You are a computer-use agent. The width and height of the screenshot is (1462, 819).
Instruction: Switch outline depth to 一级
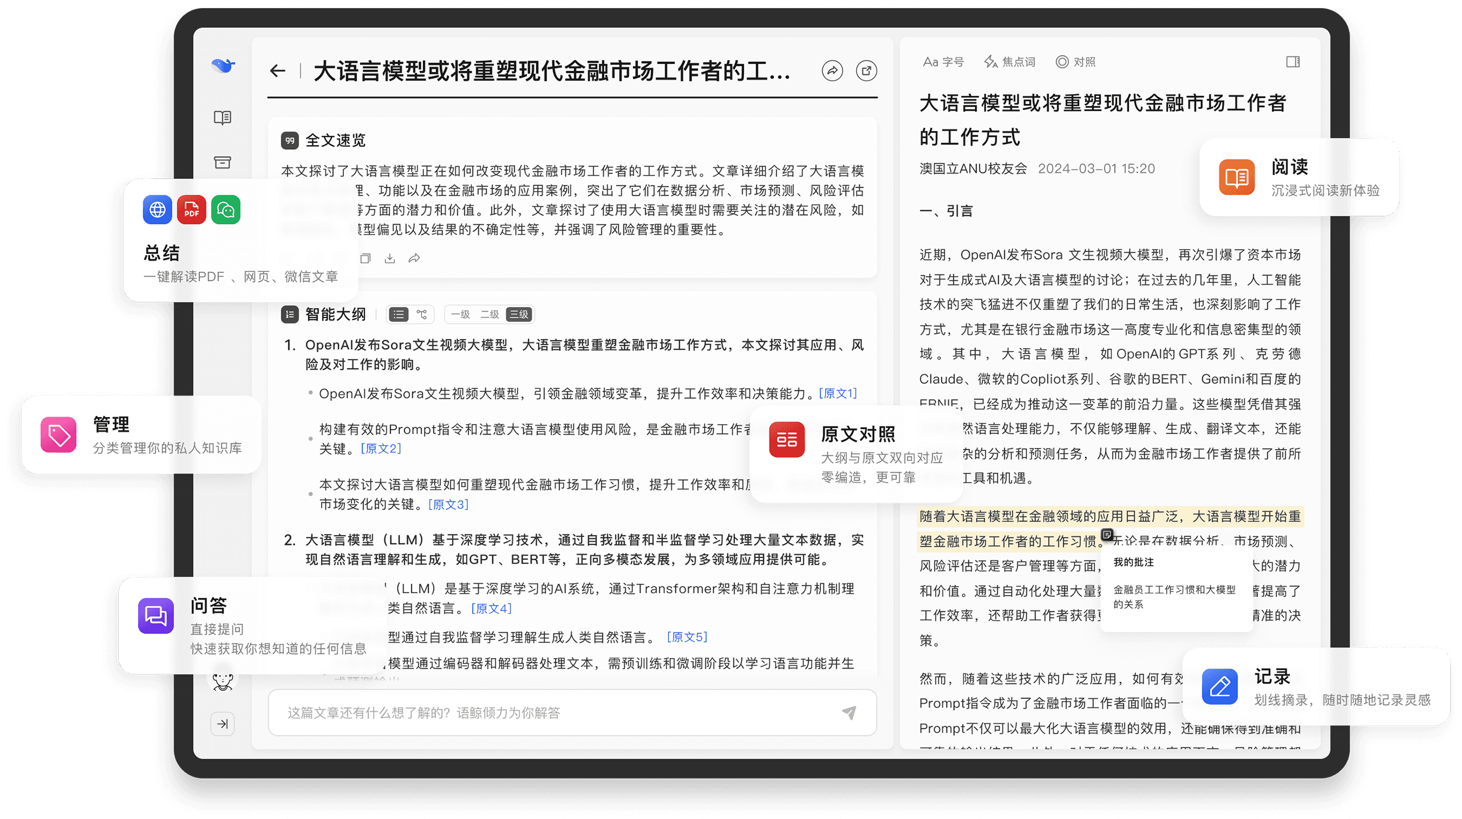(461, 314)
